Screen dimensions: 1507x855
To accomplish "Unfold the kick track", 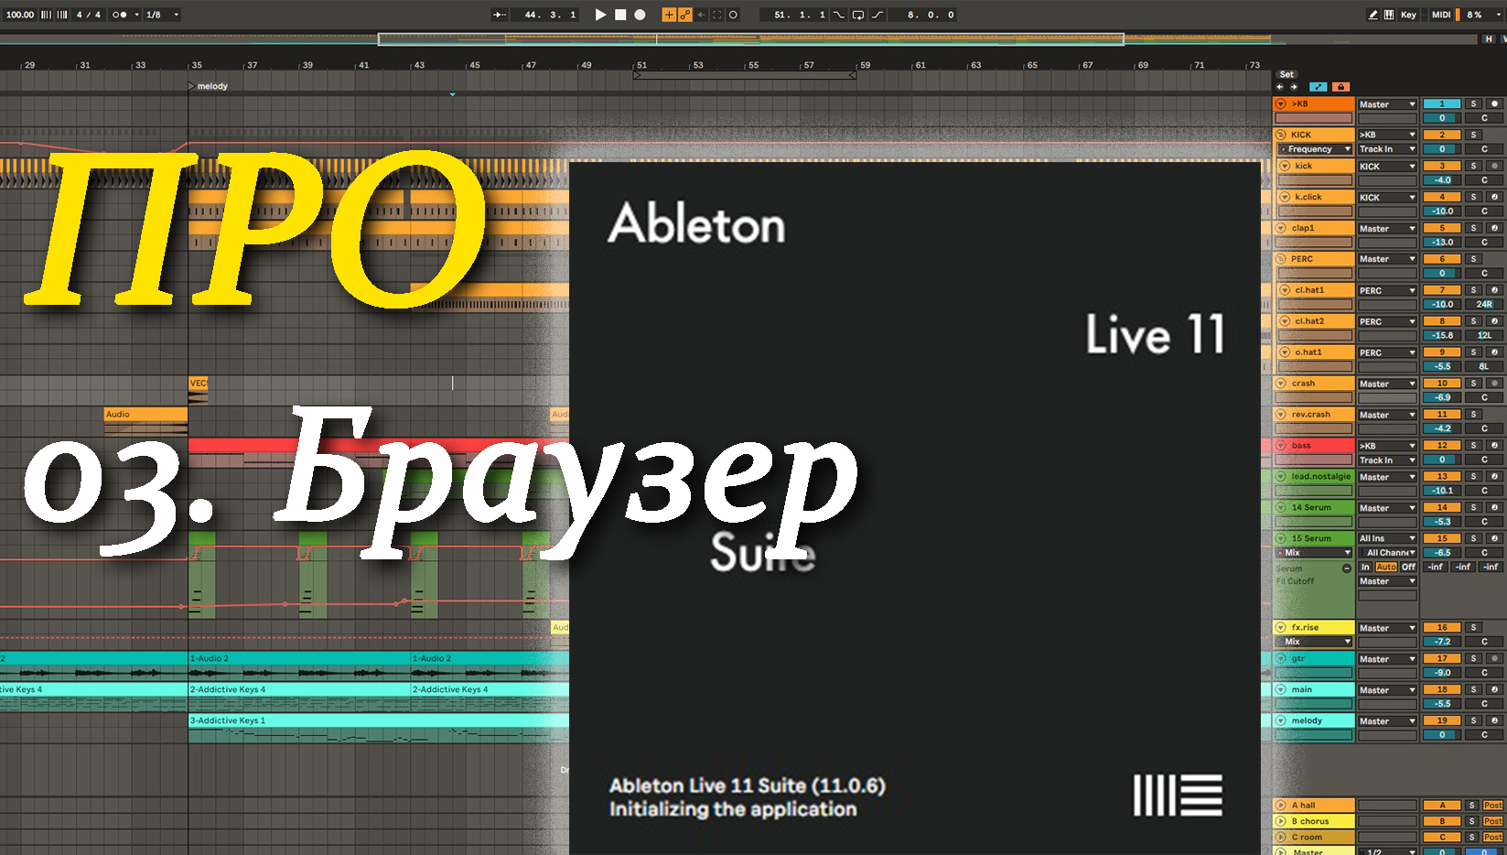I will [x=1286, y=166].
